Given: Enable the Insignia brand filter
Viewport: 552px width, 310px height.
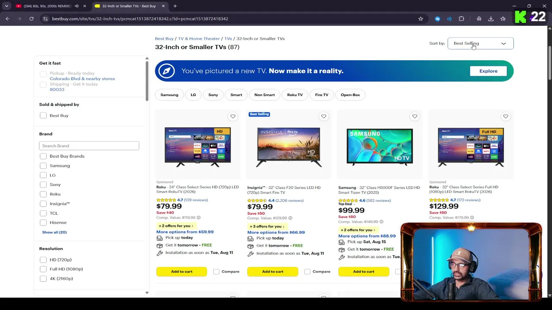Looking at the screenshot, I should (43, 204).
